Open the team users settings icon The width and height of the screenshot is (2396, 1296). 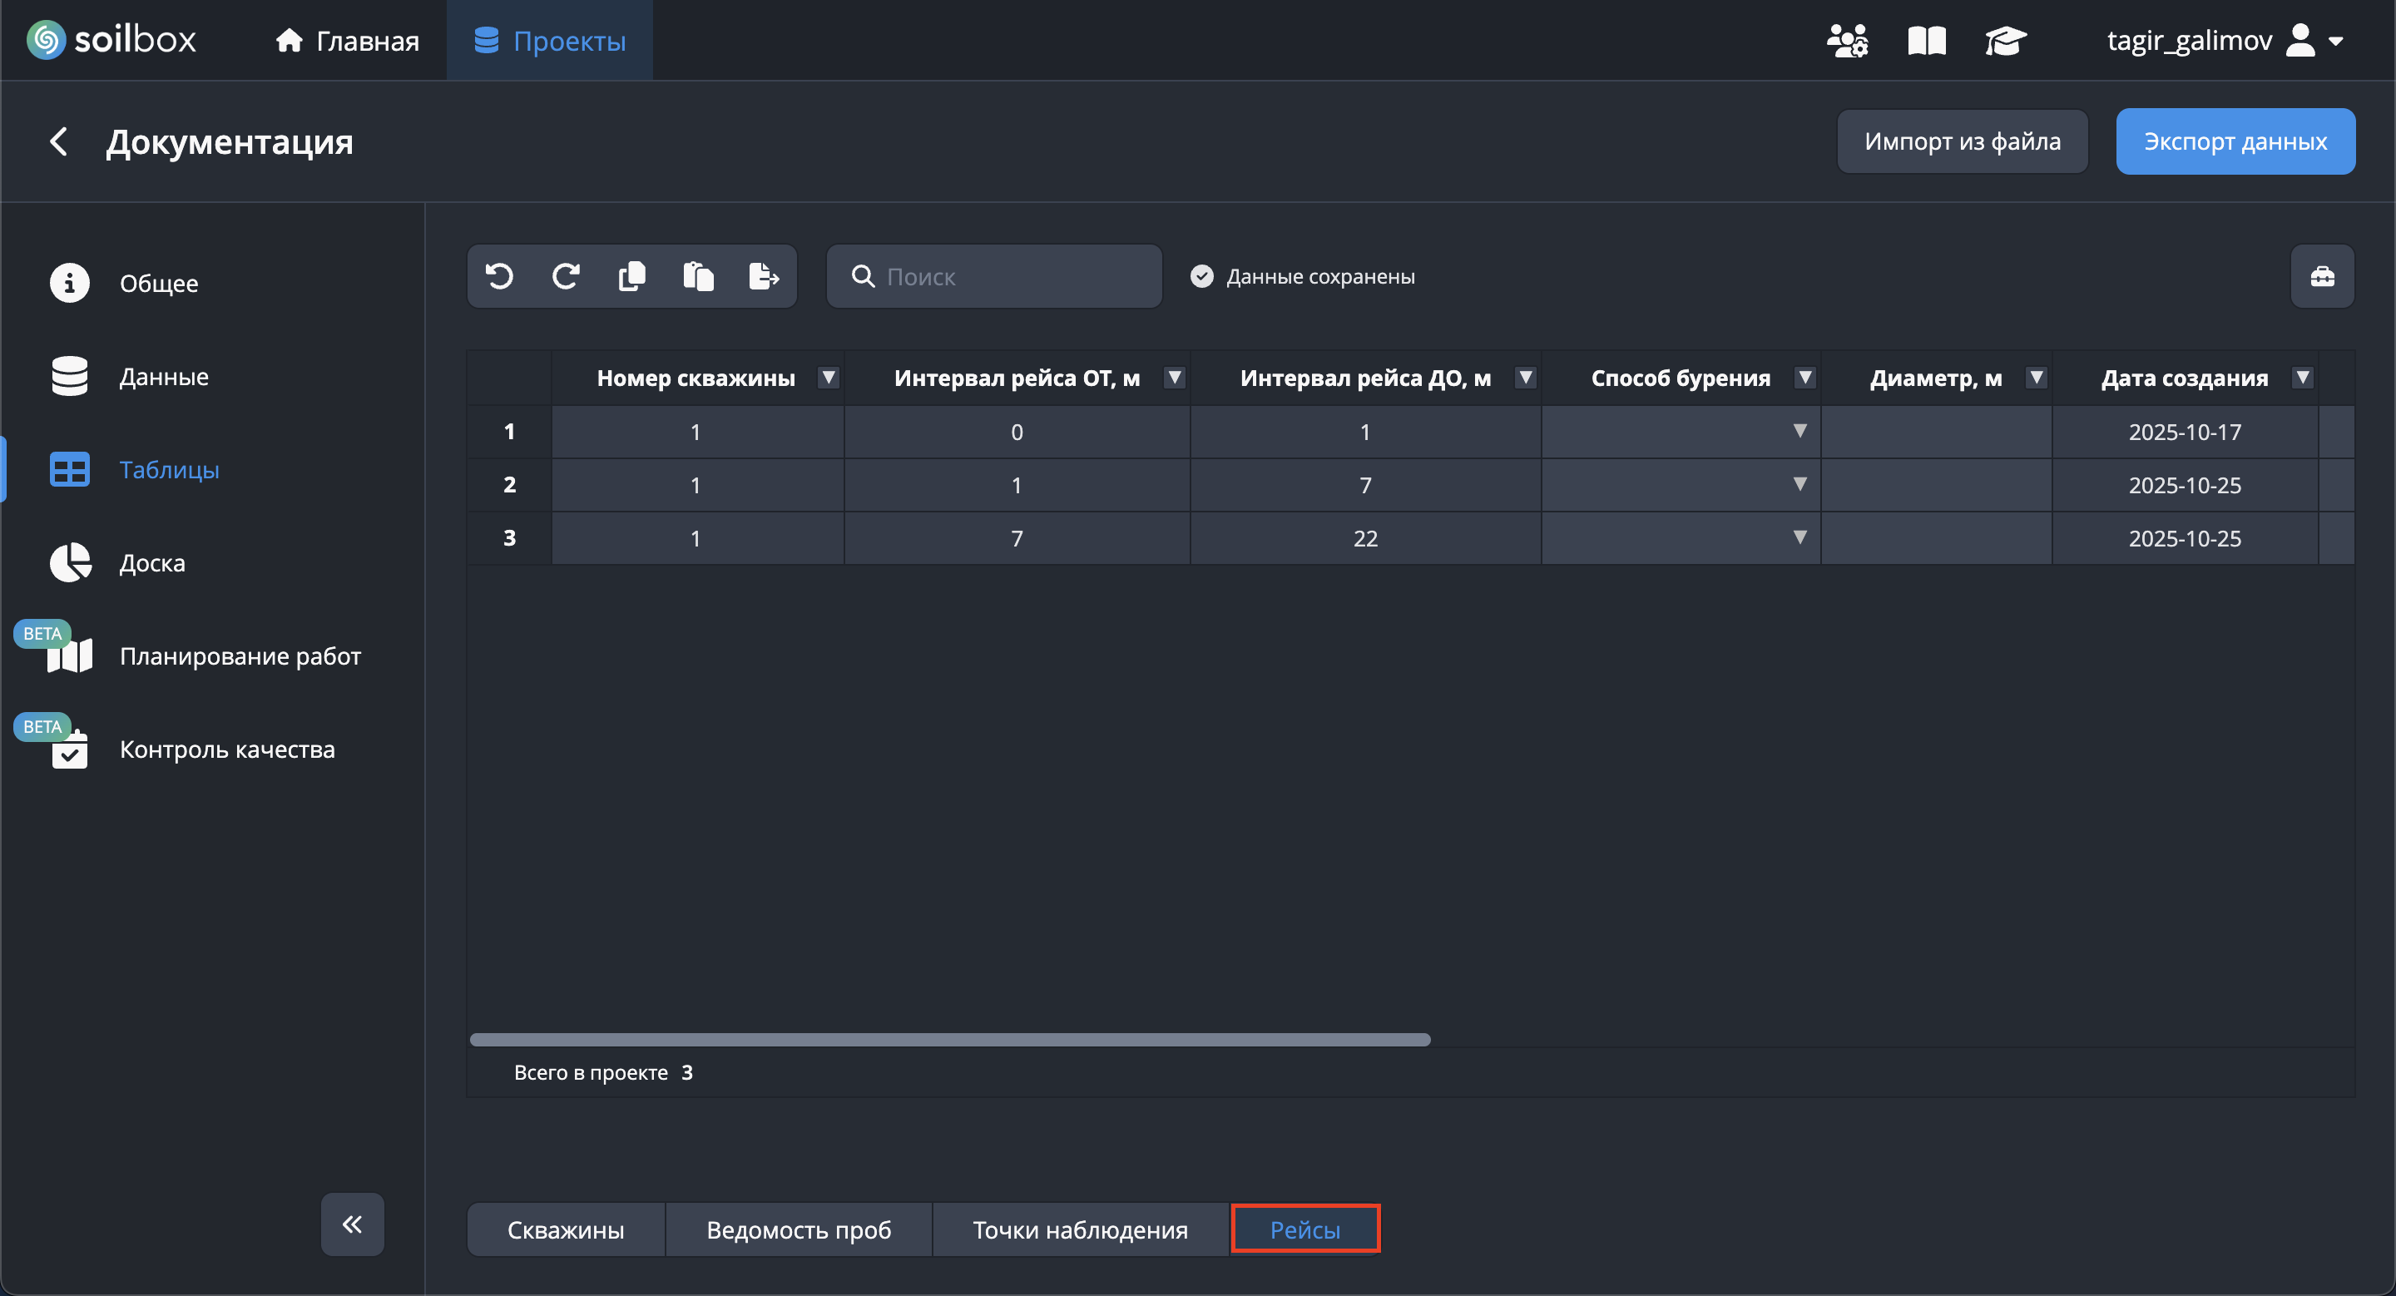click(x=1847, y=41)
